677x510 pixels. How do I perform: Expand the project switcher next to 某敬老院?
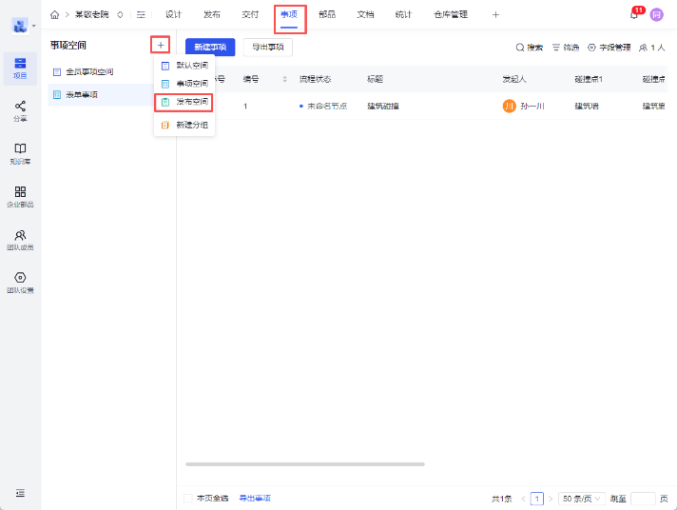click(x=120, y=14)
